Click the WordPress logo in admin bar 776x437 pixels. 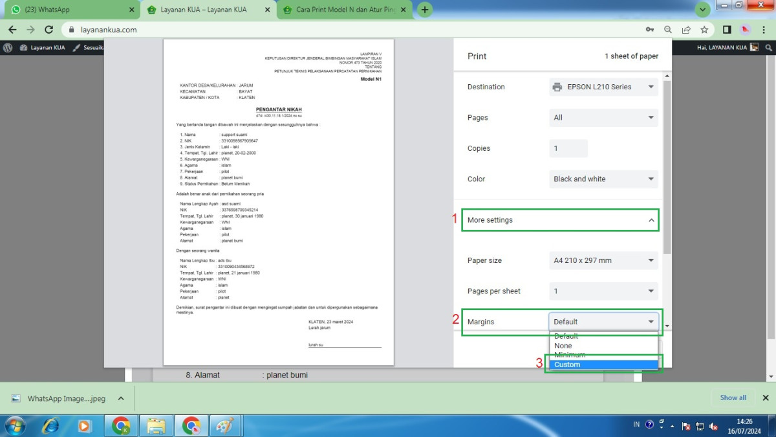(x=8, y=47)
